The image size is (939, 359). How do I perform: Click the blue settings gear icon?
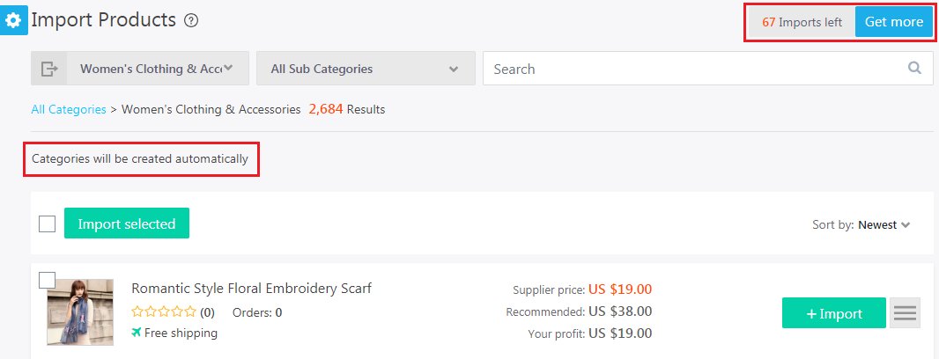tap(13, 21)
